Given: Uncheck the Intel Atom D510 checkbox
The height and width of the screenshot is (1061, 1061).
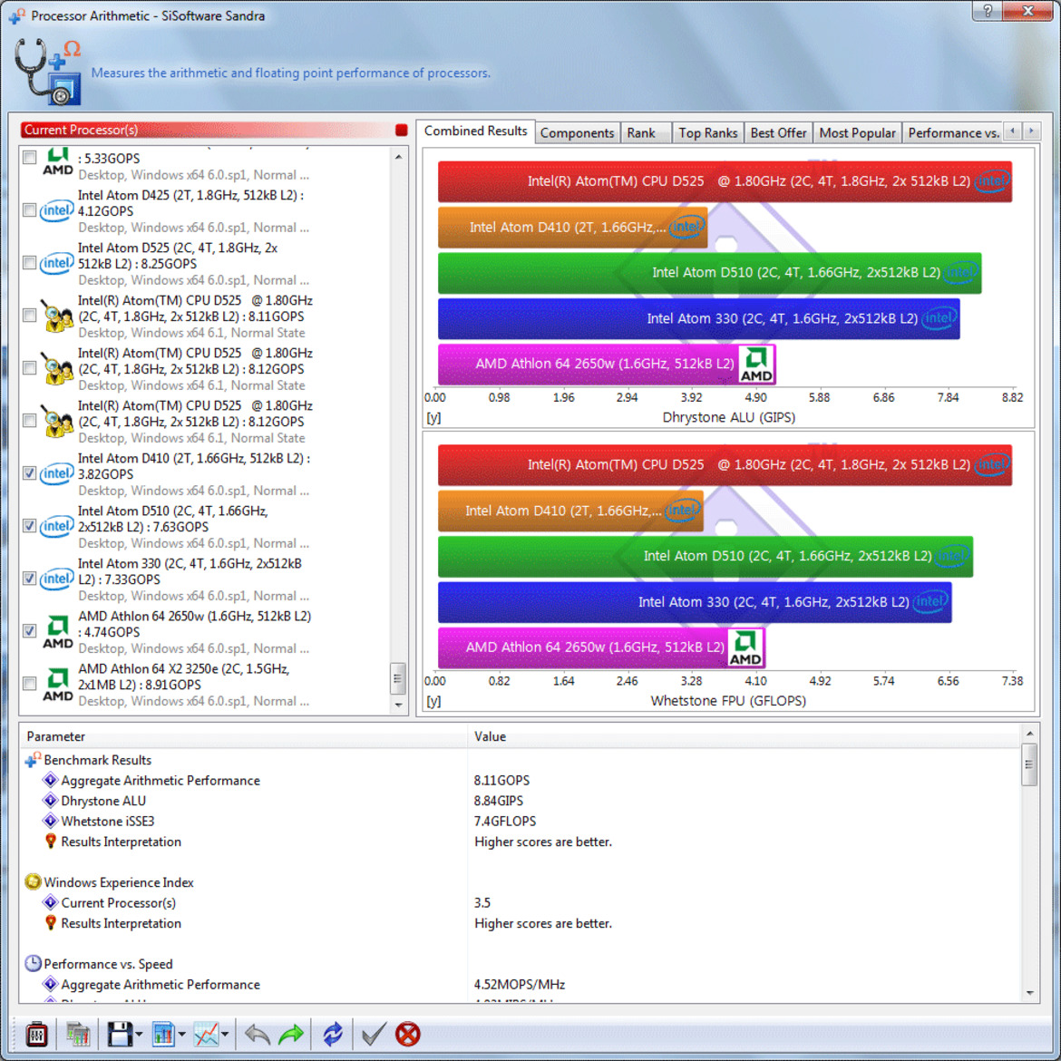Looking at the screenshot, I should [x=29, y=527].
